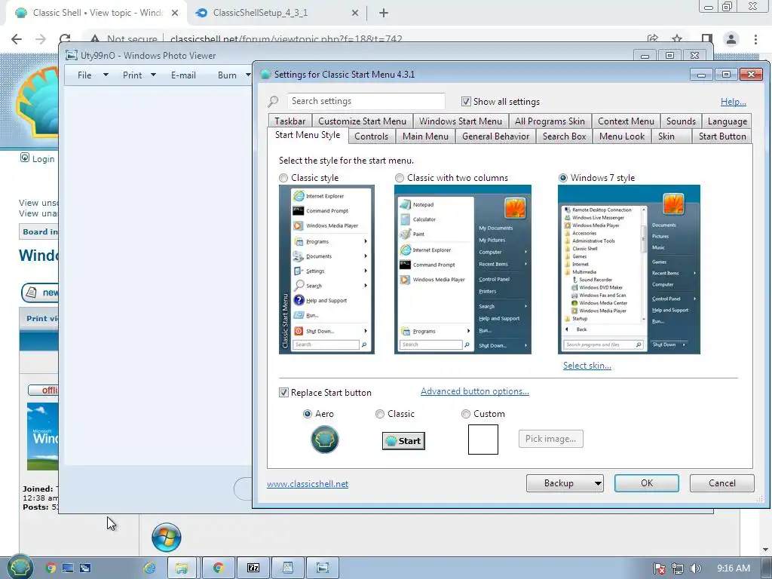The width and height of the screenshot is (772, 579).
Task: Click the taskbar clock showing 9:16 AM
Action: pyautogui.click(x=733, y=568)
